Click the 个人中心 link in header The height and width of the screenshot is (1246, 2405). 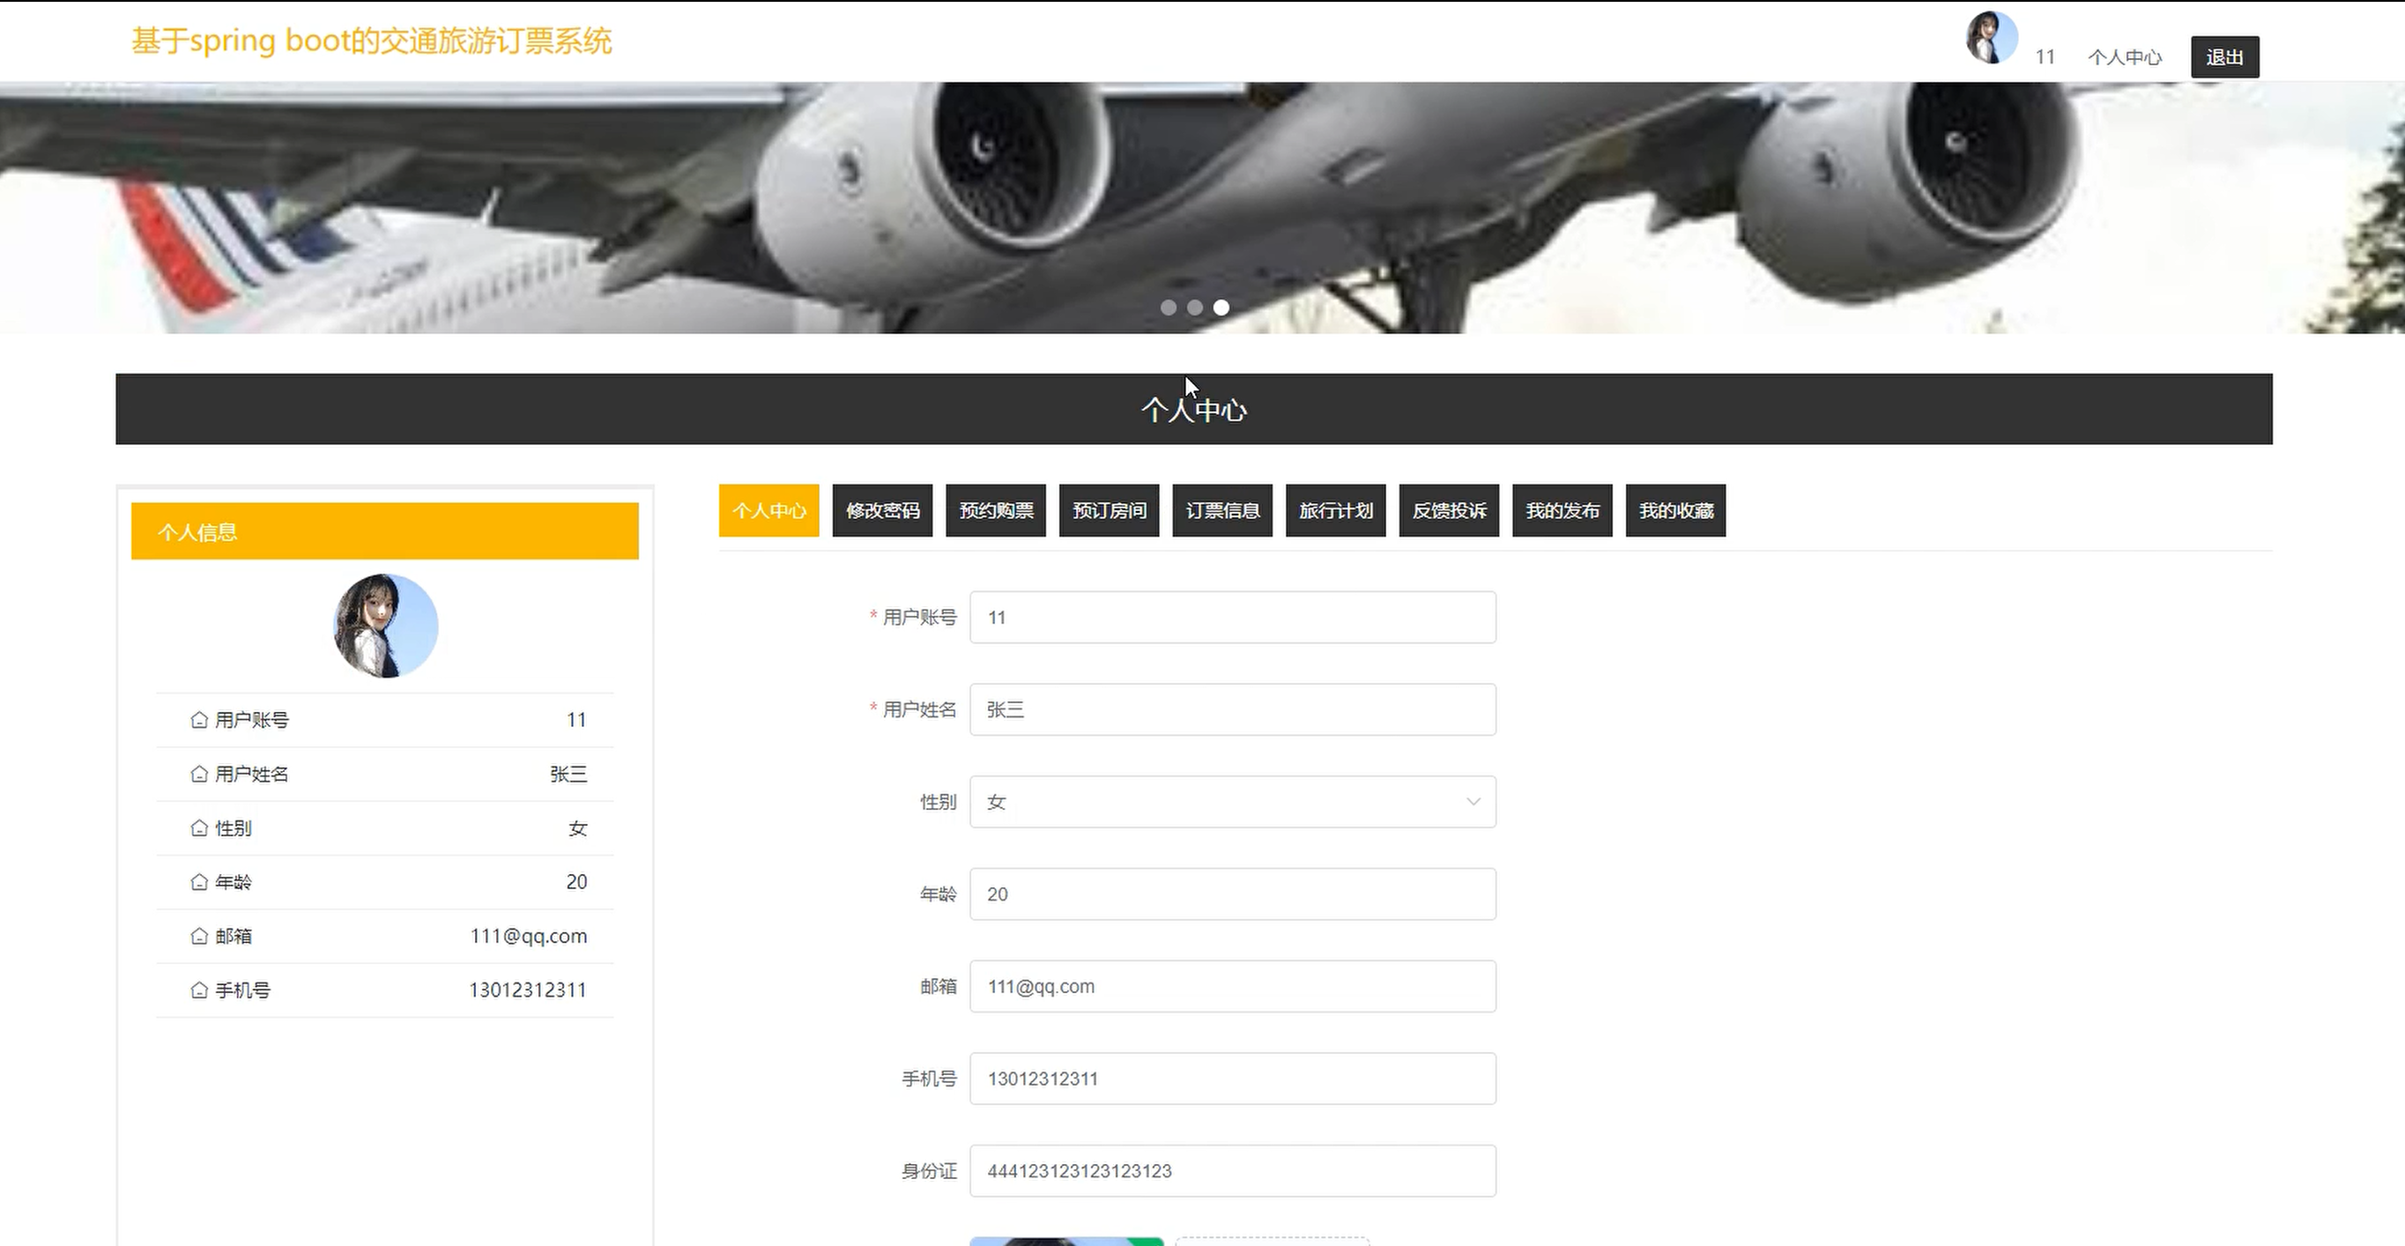[x=2125, y=57]
